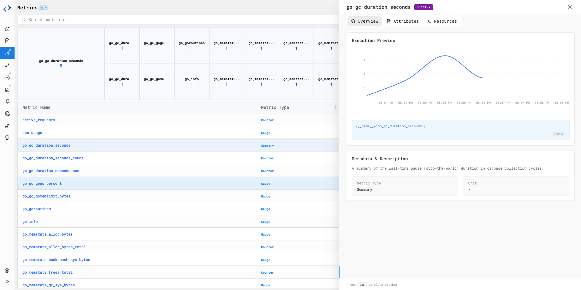
Task: Click the Counter type in the active_requests row
Action: point(267,120)
